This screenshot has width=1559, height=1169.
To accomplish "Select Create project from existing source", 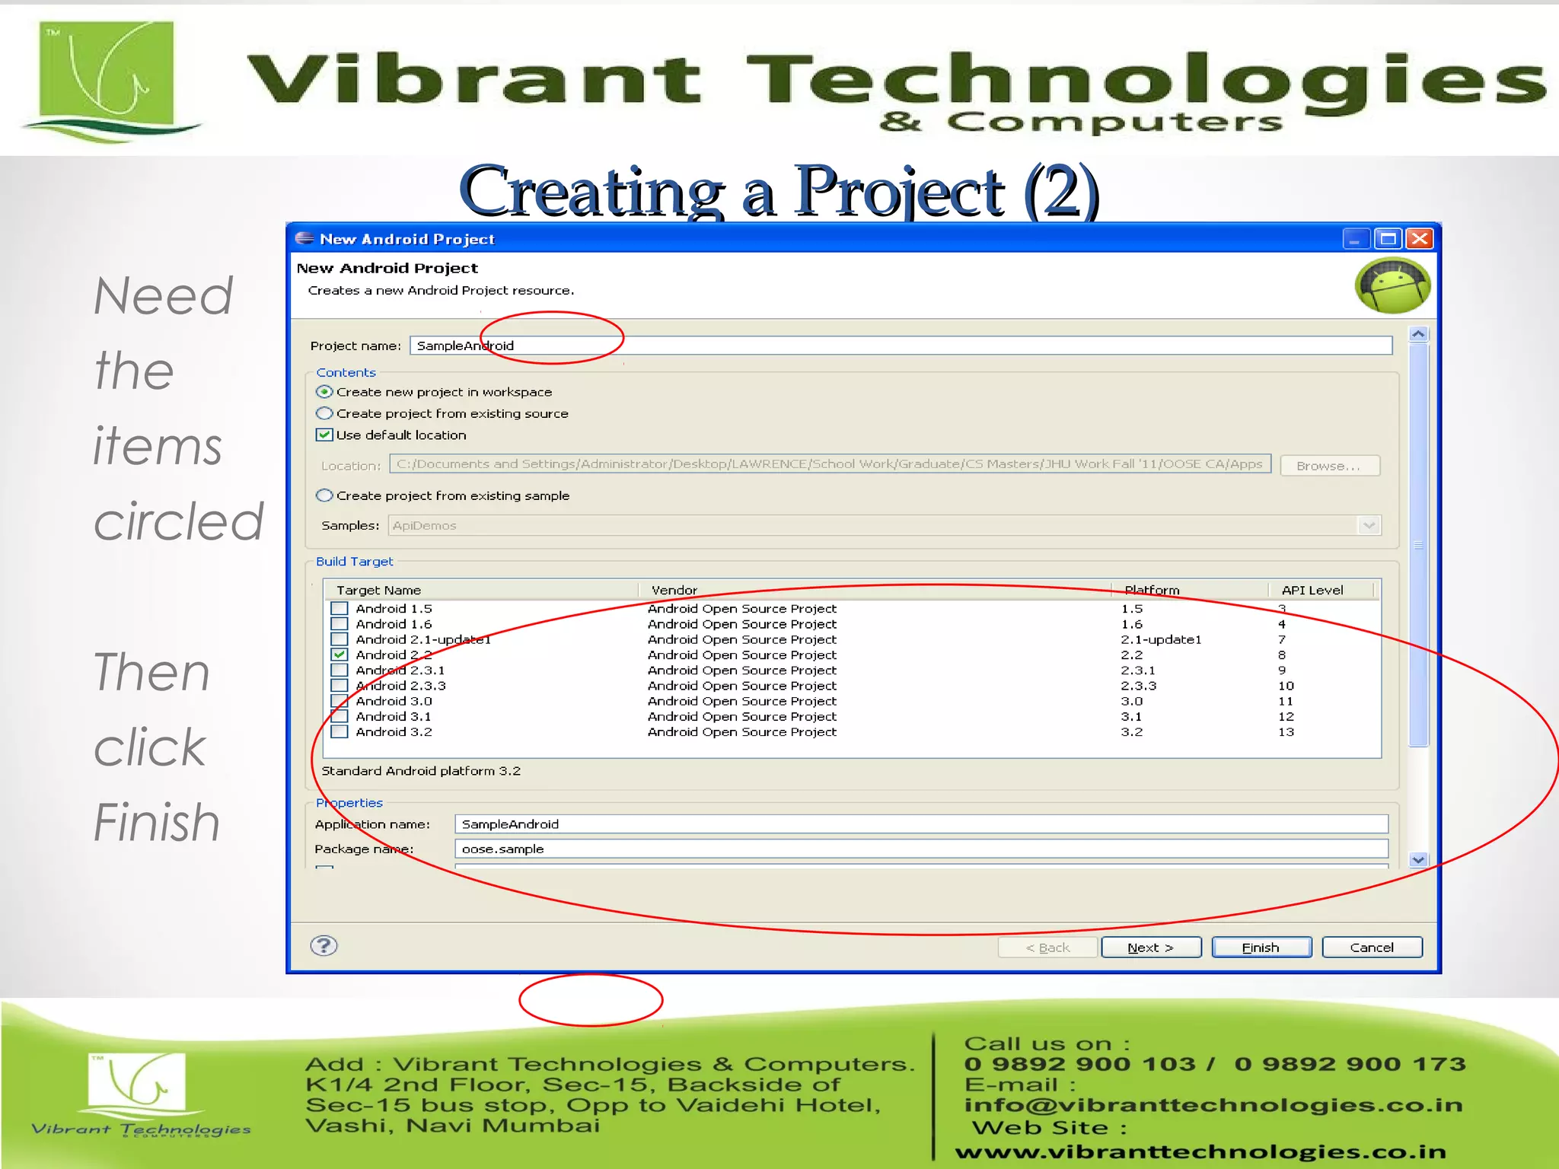I will [325, 413].
